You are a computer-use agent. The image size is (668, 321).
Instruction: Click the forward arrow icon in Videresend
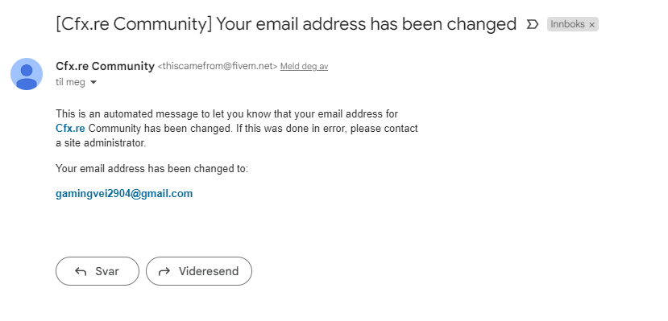point(164,271)
